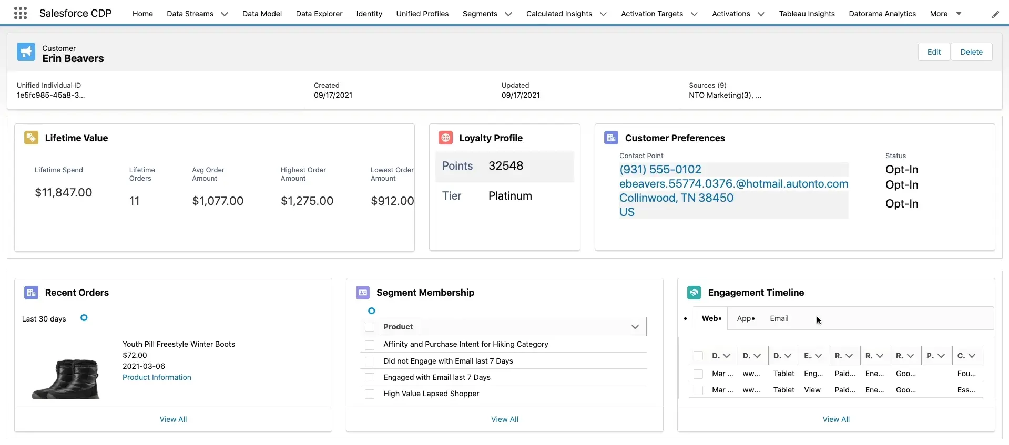Toggle Engagement Timeline header select-all checkbox
This screenshot has width=1009, height=445.
(x=698, y=356)
